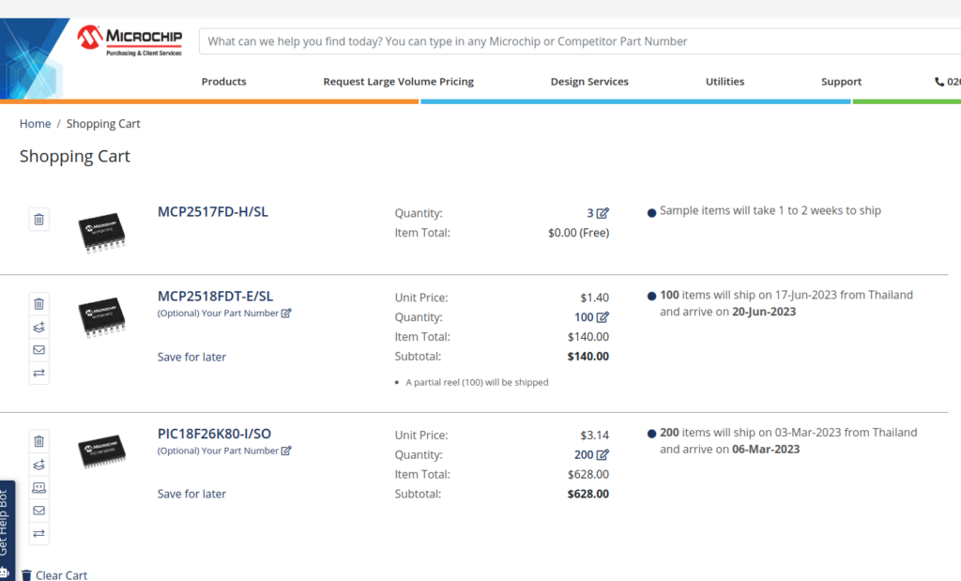The image size is (961, 581).
Task: Save MCP2518FDT-E/SL for later
Action: (191, 357)
